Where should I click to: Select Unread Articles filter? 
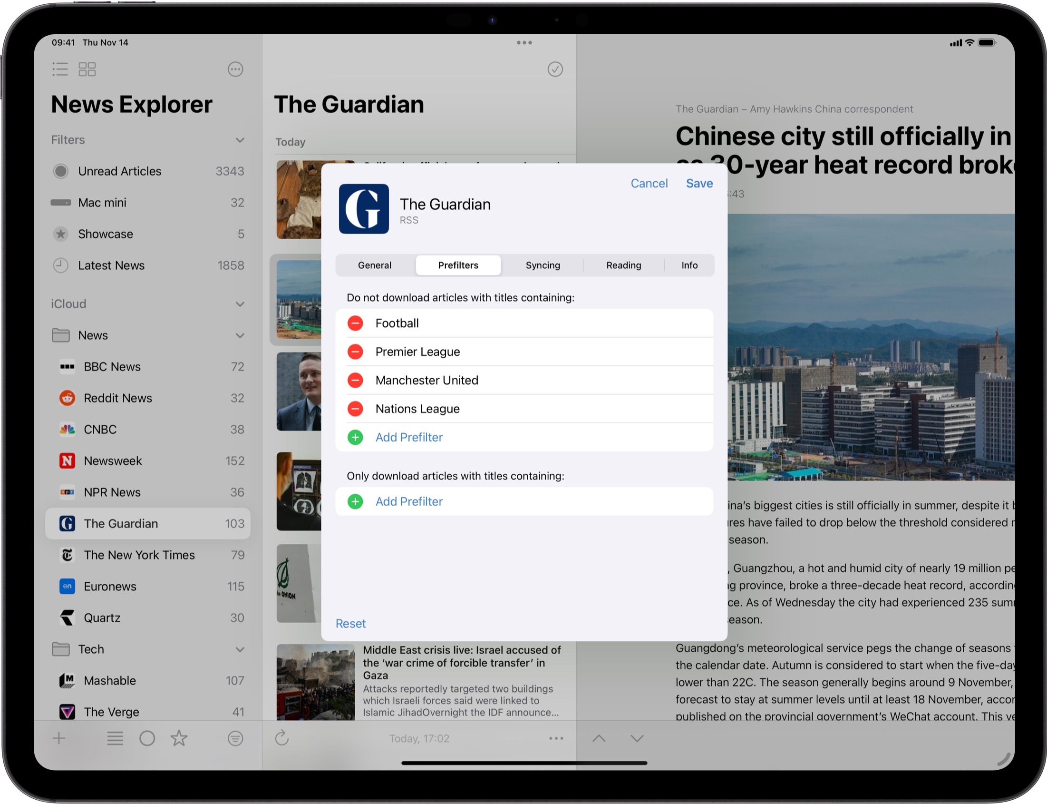[148, 171]
